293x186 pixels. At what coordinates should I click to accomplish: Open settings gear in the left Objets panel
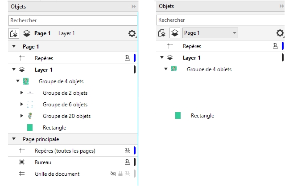132,33
